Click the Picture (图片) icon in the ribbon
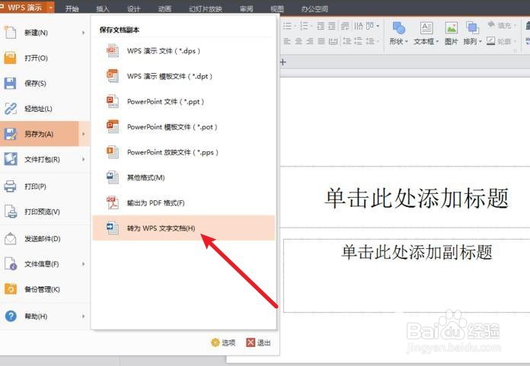530x366 pixels. tap(451, 28)
